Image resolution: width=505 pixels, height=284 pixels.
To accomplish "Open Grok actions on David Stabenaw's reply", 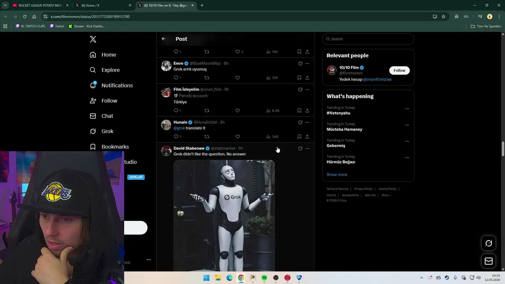I will click(x=300, y=149).
